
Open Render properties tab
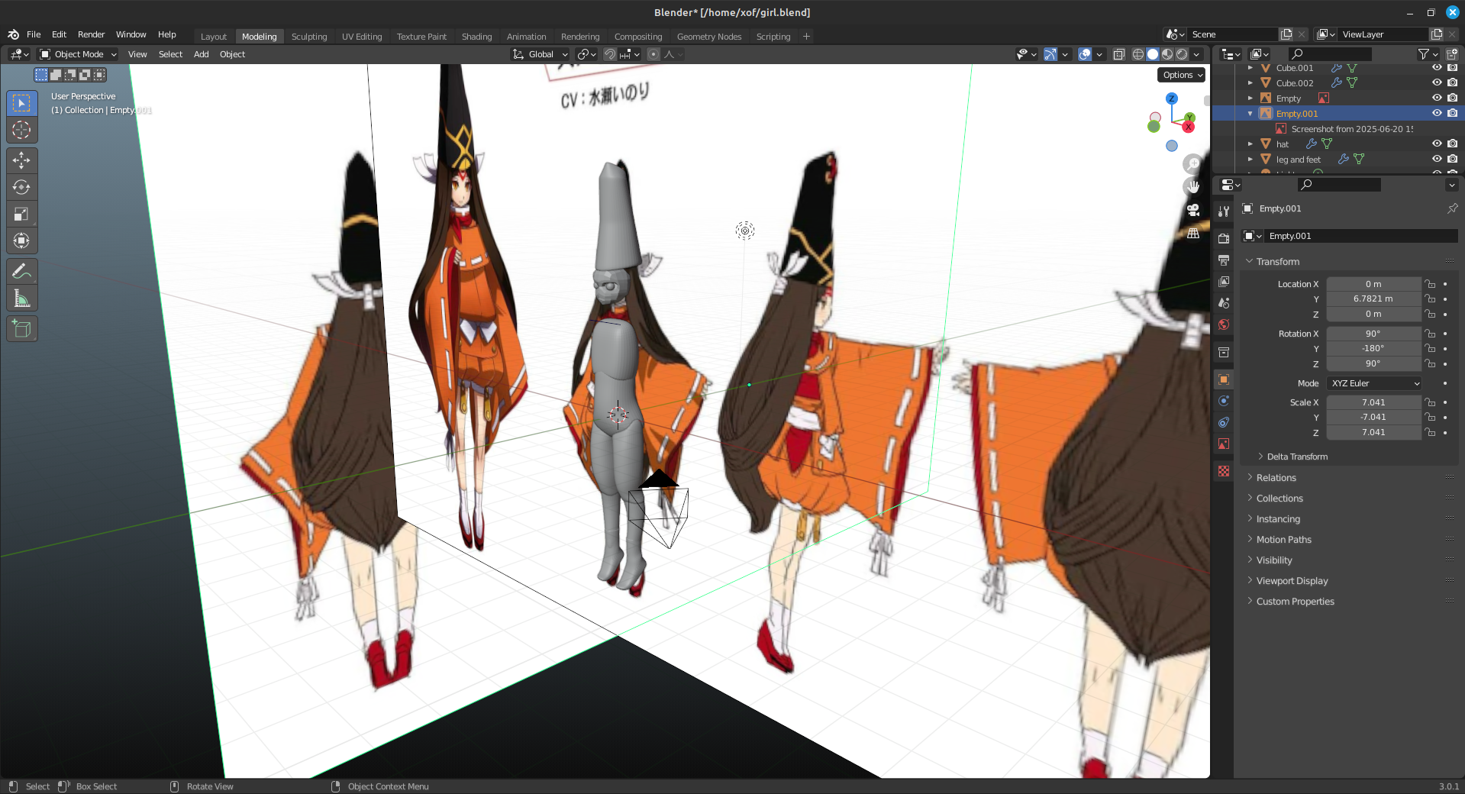pos(1224,239)
